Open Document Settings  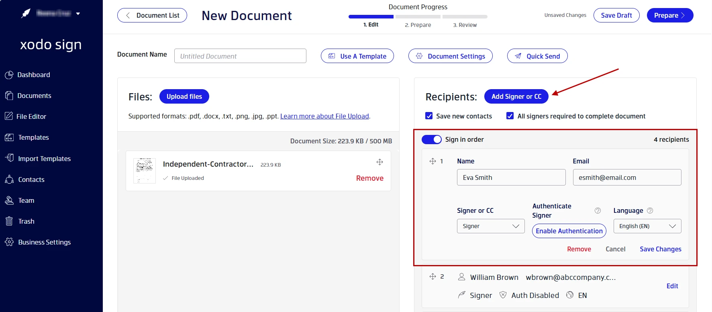(451, 56)
